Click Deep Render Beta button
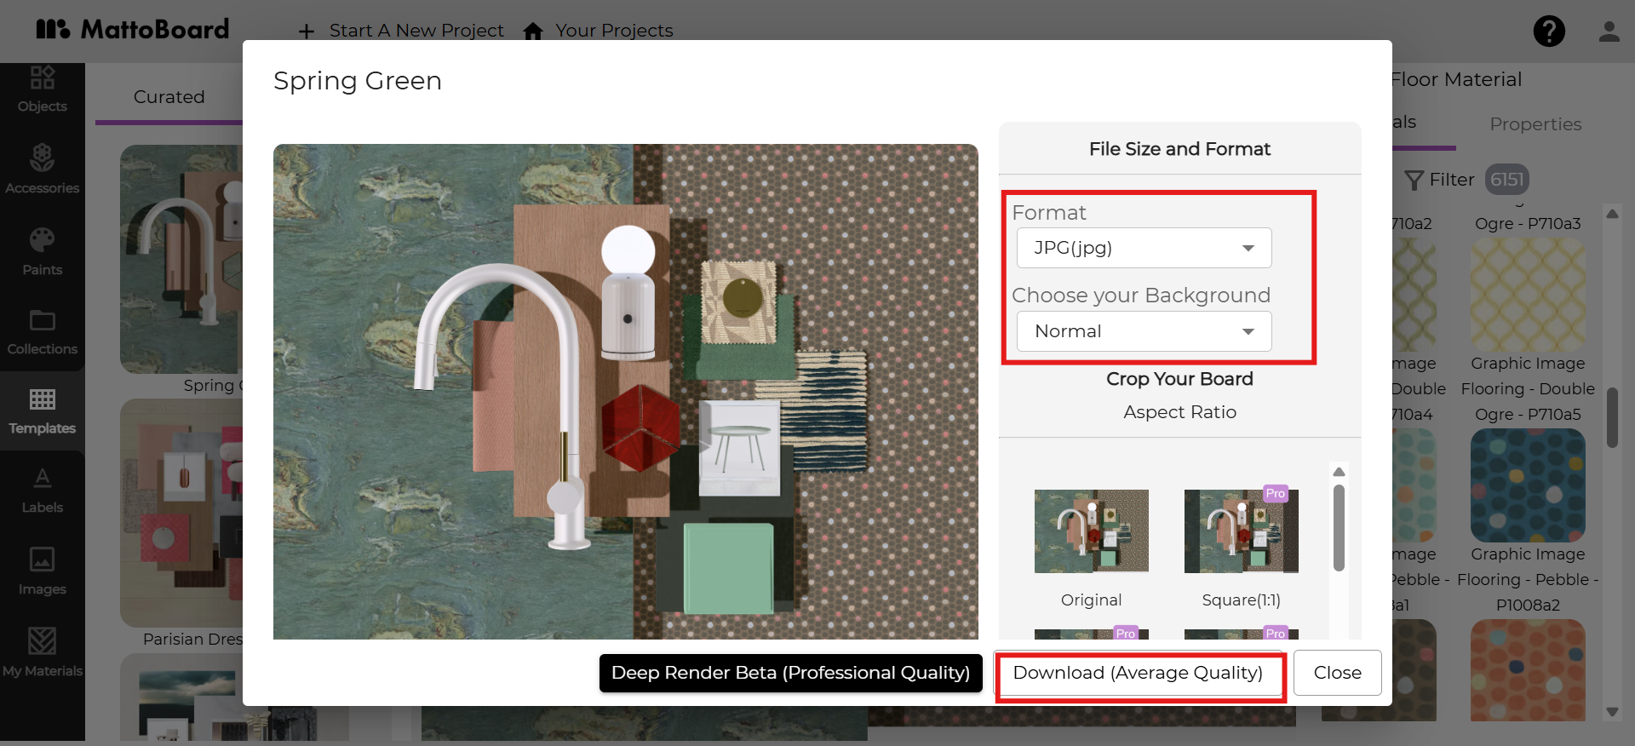The width and height of the screenshot is (1635, 746). tap(790, 673)
